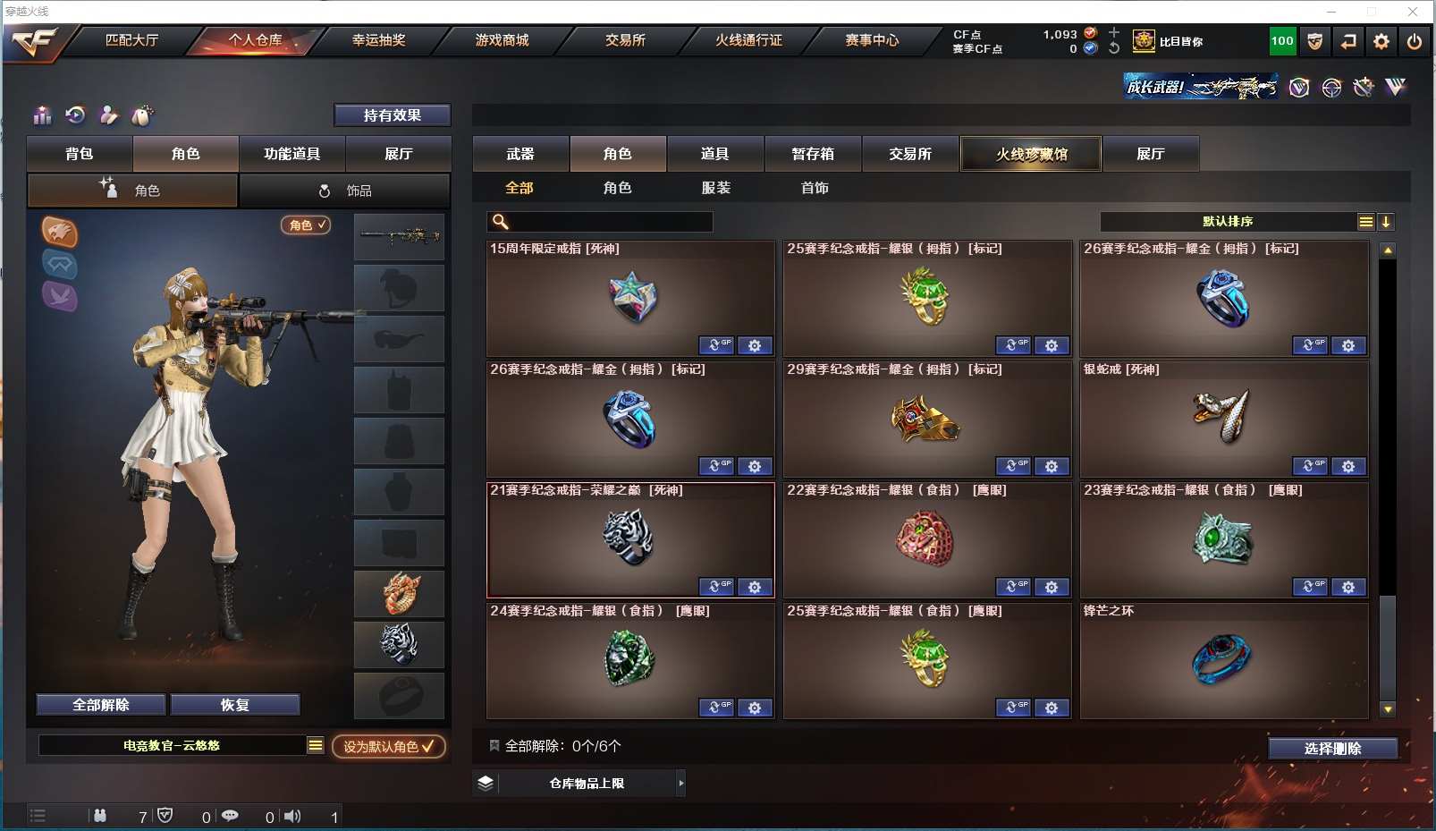Click the 选择删除 button

[x=1333, y=749]
